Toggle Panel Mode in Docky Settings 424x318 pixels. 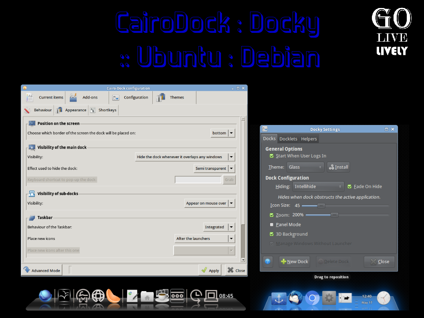pos(271,224)
